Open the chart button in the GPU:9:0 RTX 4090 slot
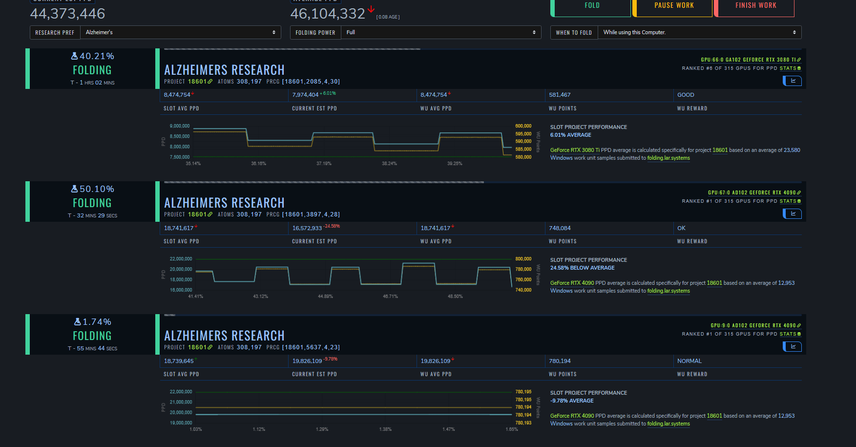856x447 pixels. coord(793,346)
